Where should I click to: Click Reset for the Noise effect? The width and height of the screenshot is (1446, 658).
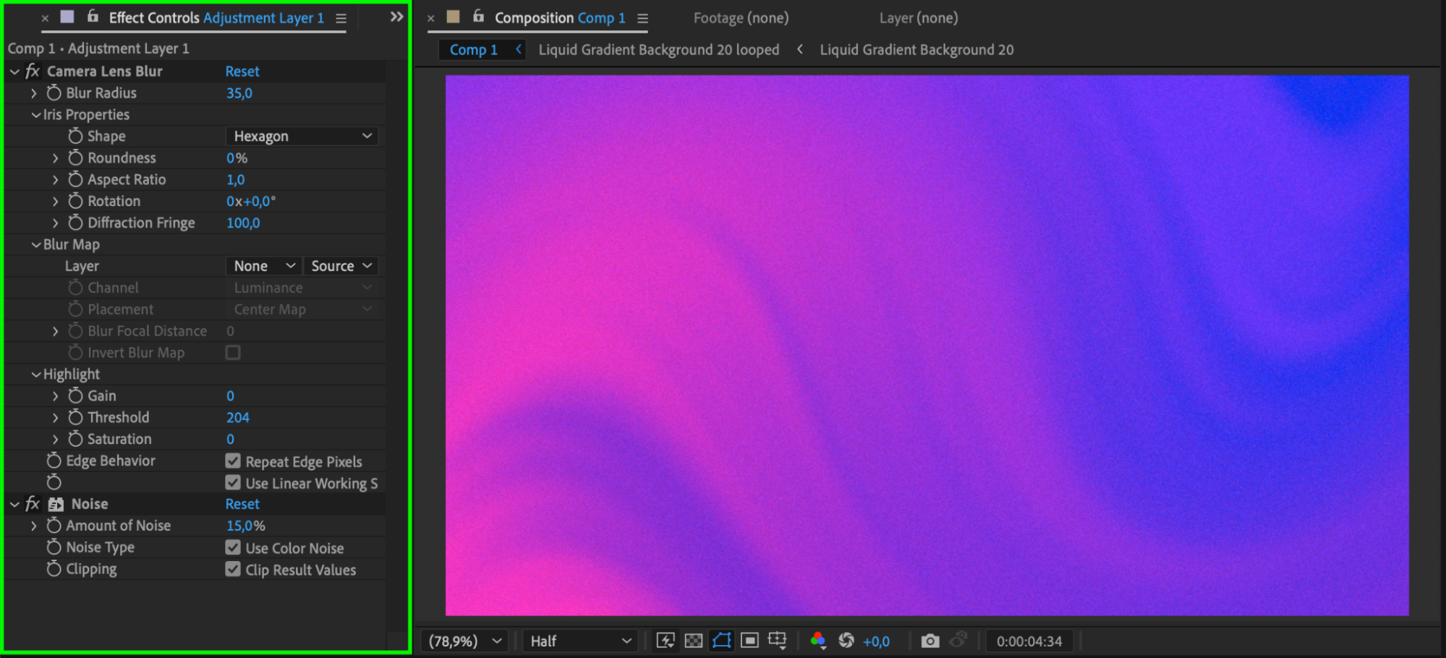[x=242, y=504]
